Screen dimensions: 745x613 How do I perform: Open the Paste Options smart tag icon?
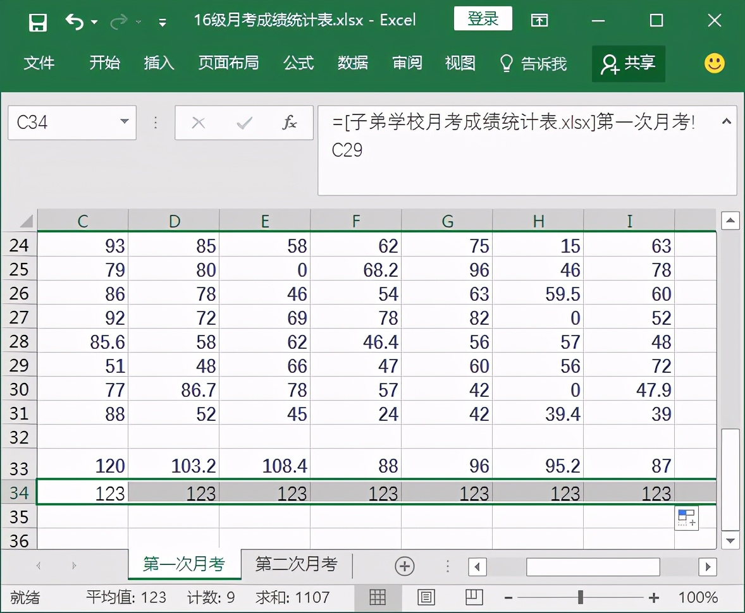click(x=686, y=517)
